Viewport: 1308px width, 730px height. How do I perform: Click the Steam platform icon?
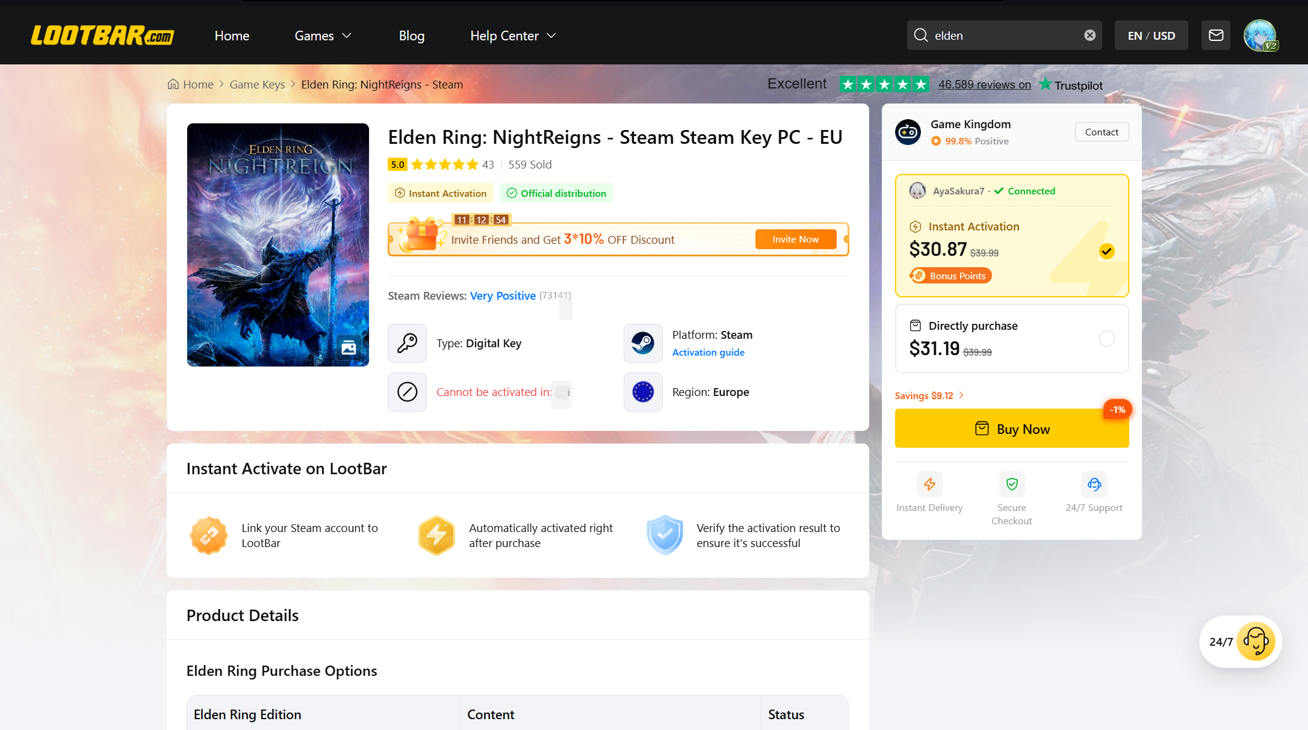tap(643, 343)
